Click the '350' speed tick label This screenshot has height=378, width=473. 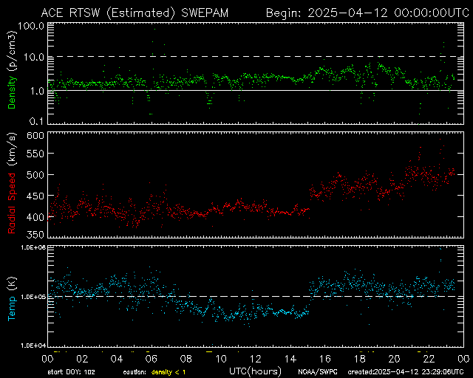pos(35,235)
